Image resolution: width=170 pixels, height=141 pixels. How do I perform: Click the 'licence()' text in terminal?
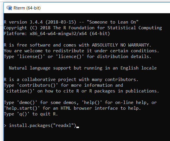point(70,57)
